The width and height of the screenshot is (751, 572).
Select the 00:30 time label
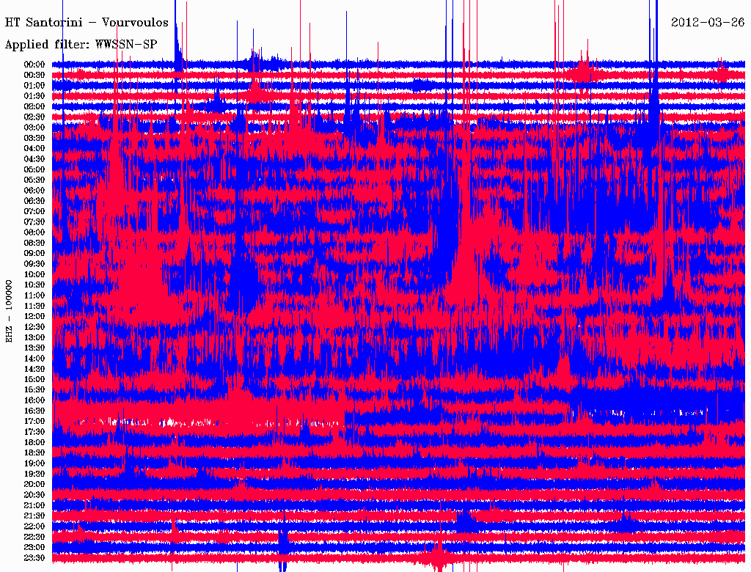[x=34, y=76]
